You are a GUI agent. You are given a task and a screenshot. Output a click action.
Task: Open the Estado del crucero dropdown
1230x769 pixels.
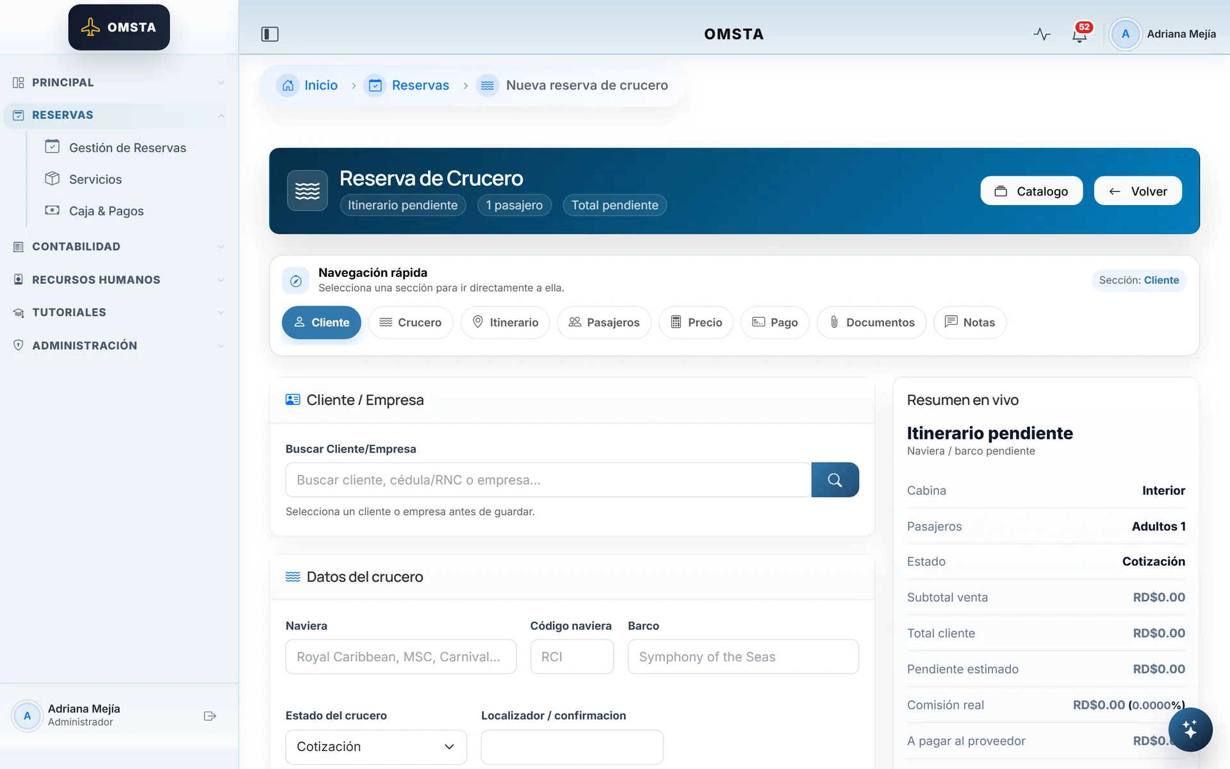pos(376,747)
